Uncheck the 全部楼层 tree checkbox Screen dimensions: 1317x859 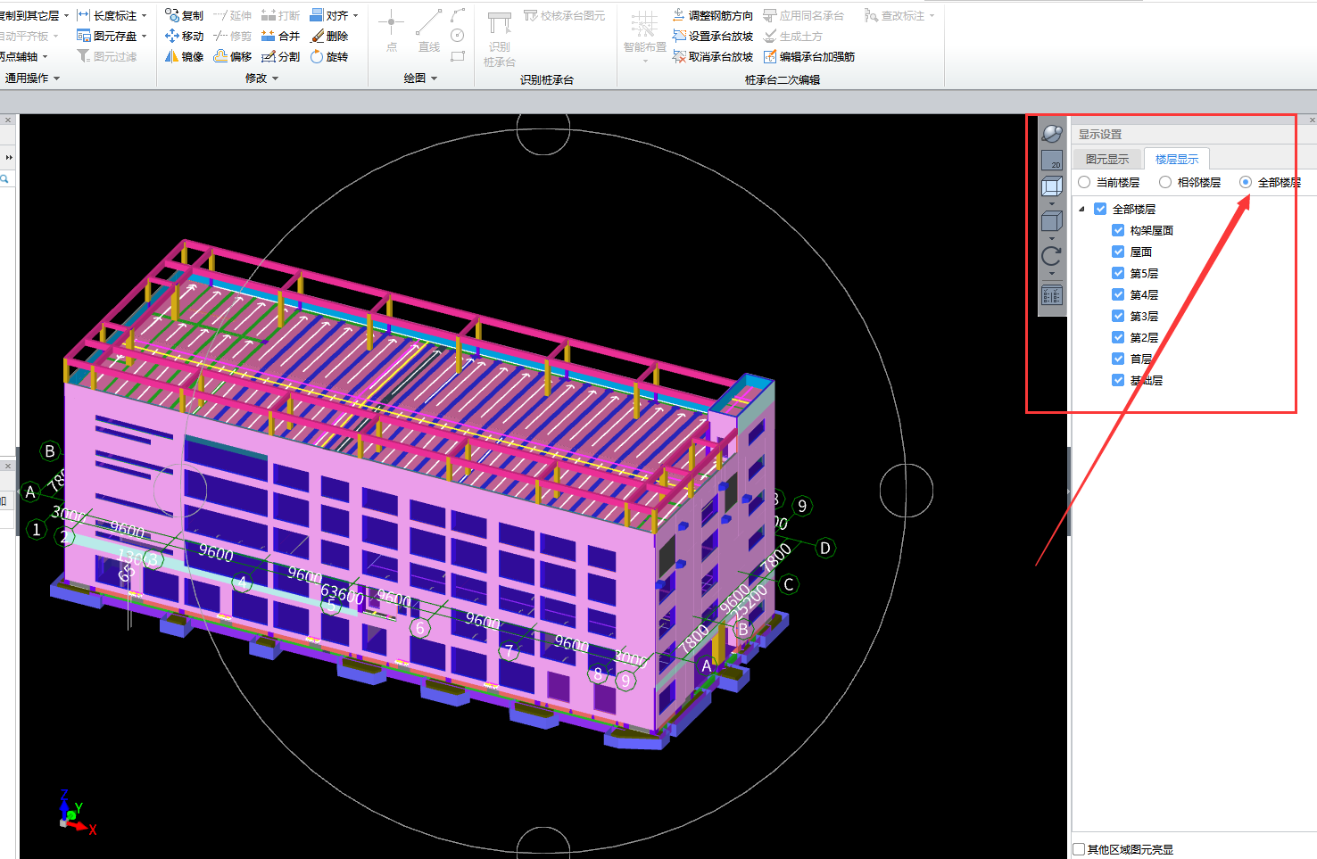1100,209
